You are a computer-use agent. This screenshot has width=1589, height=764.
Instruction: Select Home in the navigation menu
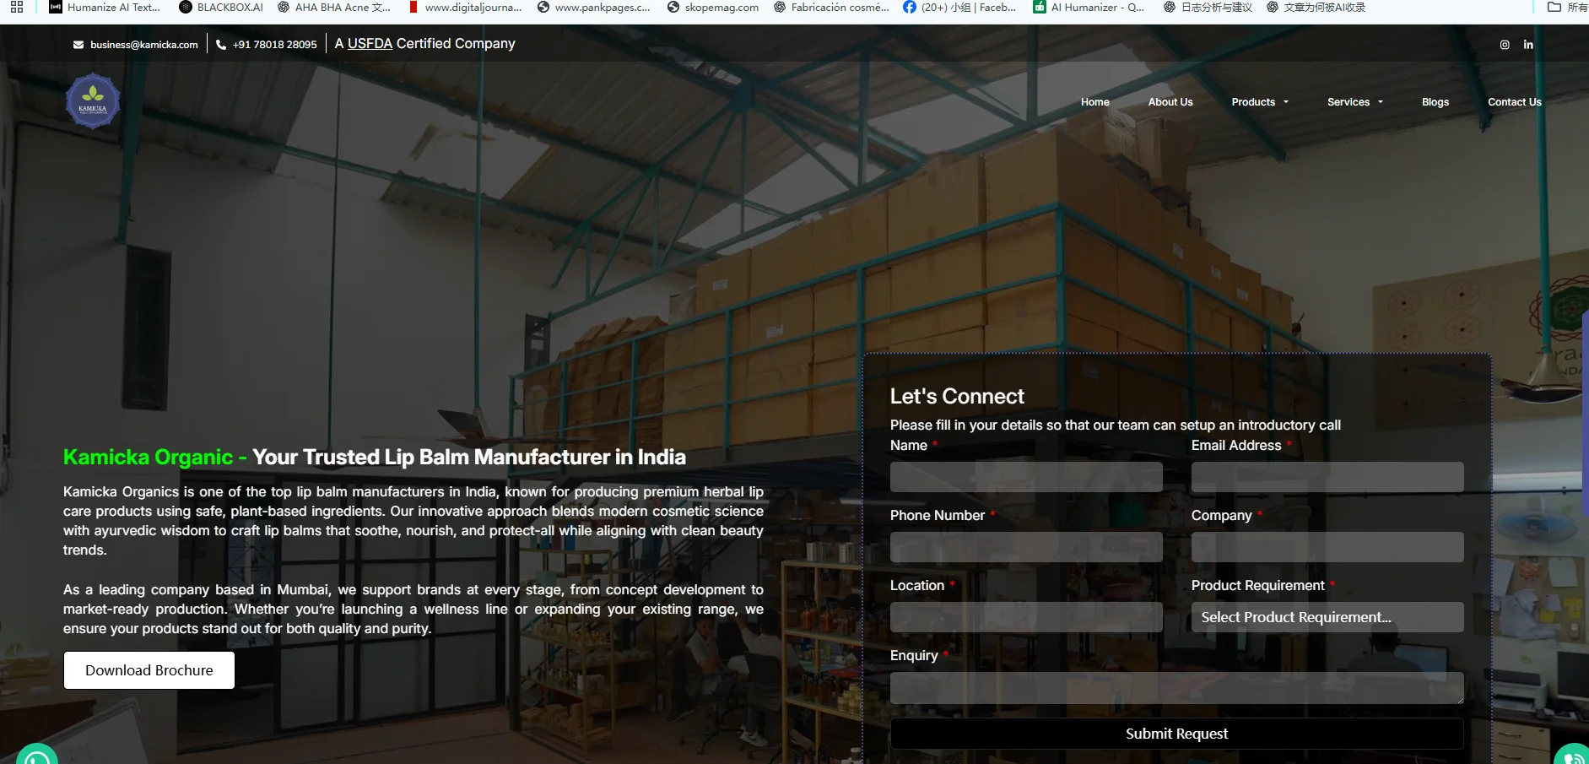tap(1094, 101)
